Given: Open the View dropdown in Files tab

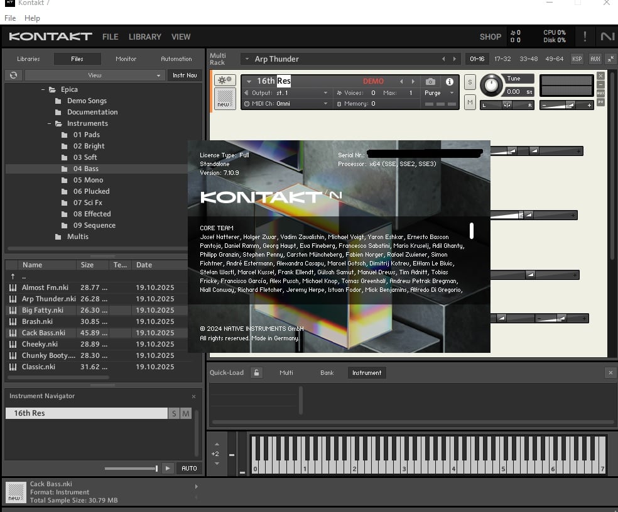Looking at the screenshot, I should click(x=95, y=75).
